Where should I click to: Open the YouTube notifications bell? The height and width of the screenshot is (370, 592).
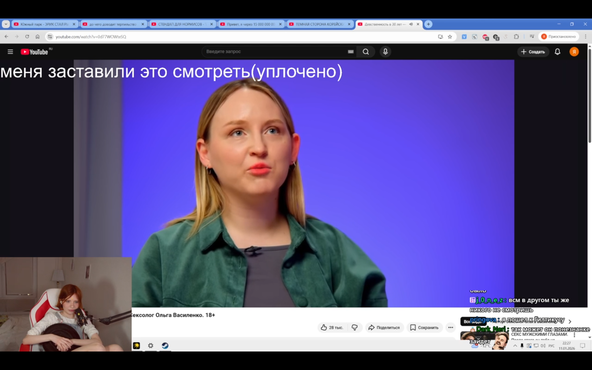(x=557, y=52)
